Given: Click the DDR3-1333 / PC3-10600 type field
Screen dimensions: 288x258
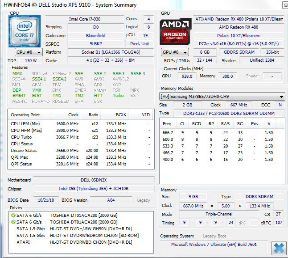Looking at the screenshot, I should [x=229, y=113].
